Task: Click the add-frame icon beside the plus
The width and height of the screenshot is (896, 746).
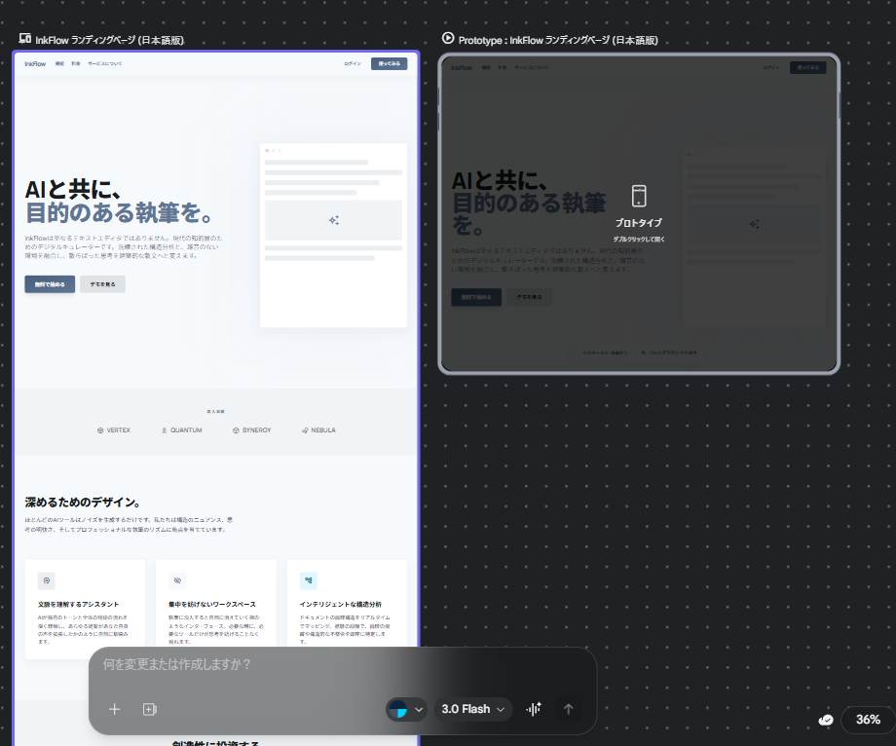Action: (149, 709)
